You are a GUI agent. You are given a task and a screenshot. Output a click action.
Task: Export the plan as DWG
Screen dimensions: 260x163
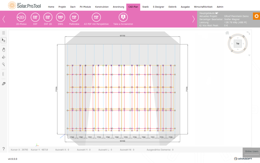[60, 17]
